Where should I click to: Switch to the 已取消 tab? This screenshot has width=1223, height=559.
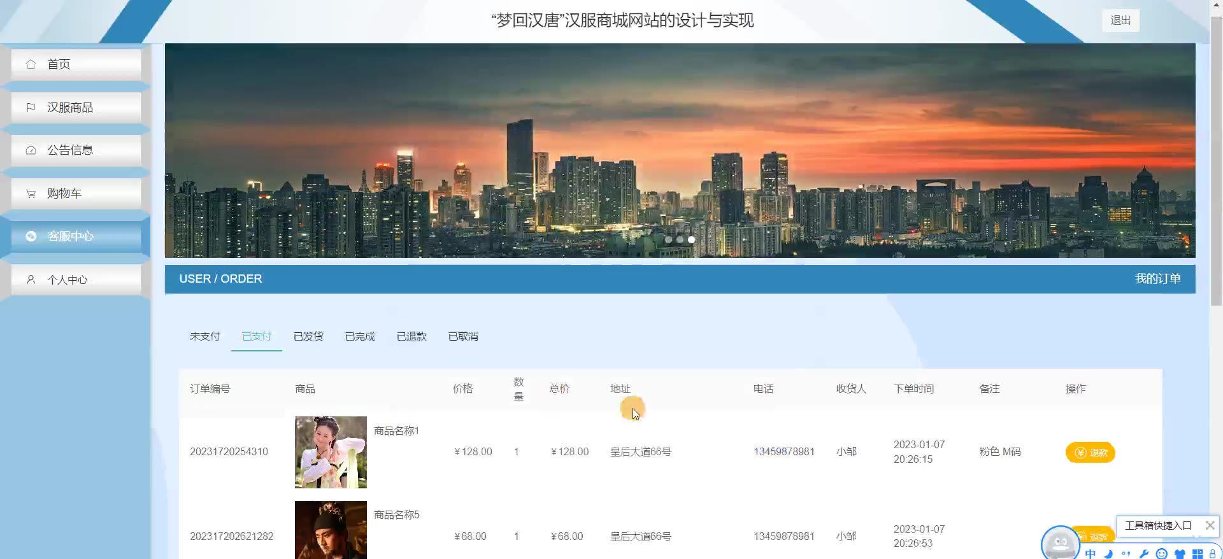coord(463,336)
